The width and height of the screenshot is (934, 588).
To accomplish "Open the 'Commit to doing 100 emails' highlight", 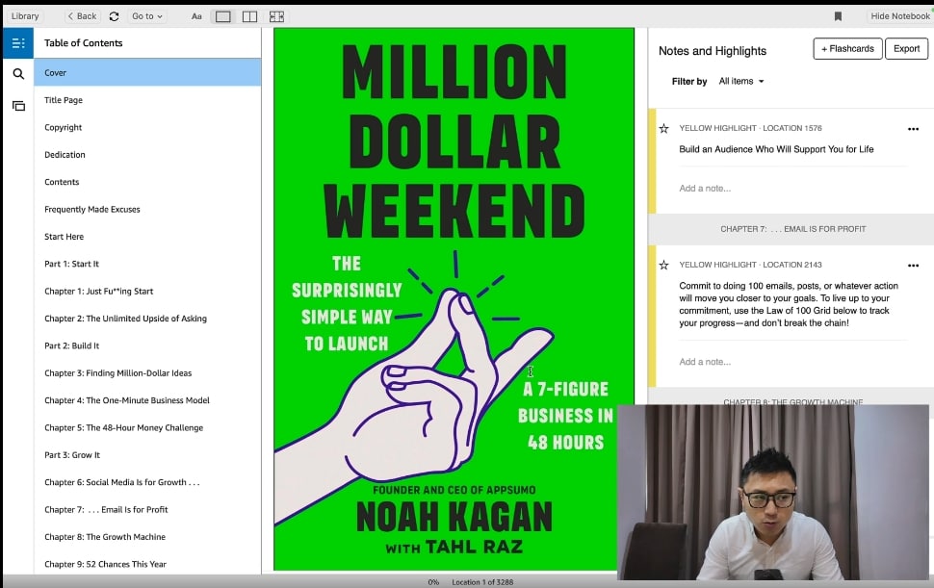I will (789, 304).
